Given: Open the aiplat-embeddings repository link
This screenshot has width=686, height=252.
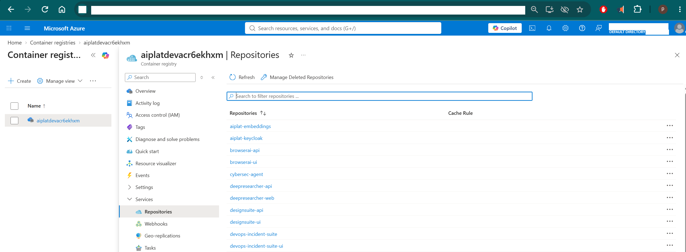Looking at the screenshot, I should point(250,126).
